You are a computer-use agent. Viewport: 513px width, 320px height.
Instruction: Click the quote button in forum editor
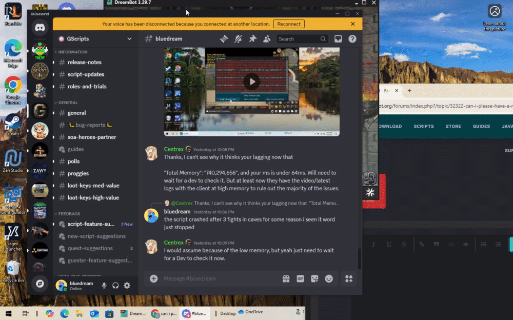coord(436,245)
